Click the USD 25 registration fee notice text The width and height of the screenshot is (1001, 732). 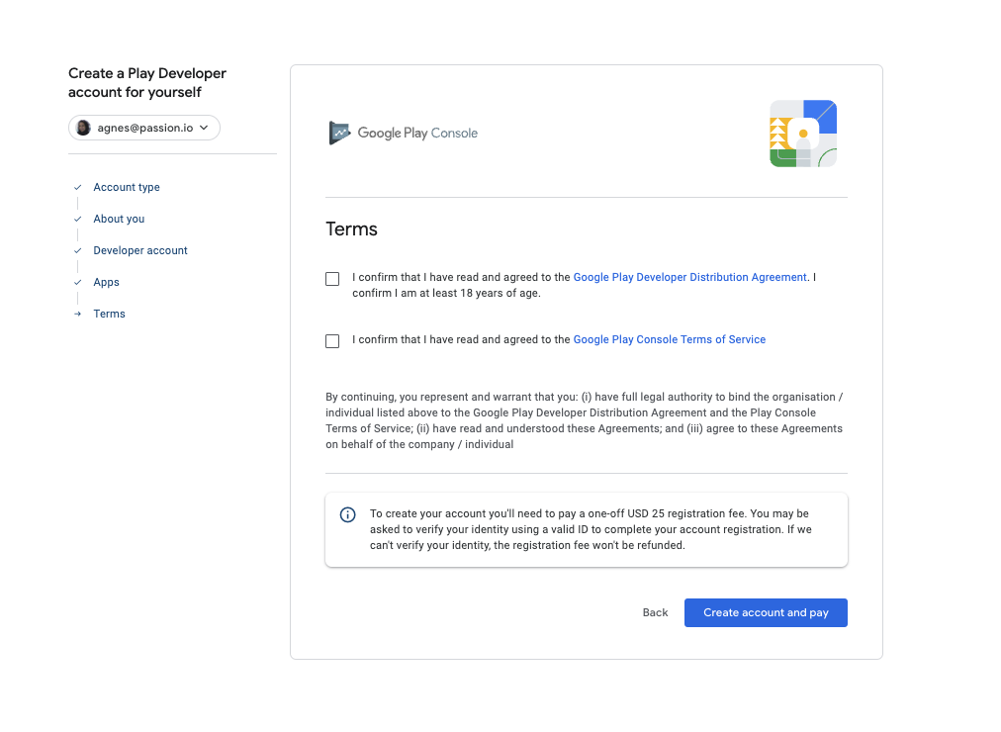click(x=591, y=529)
